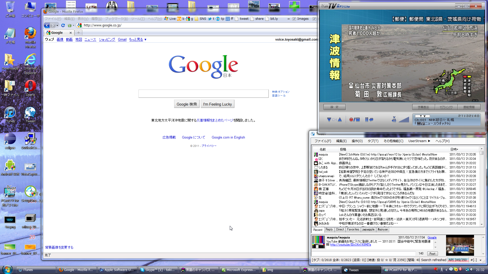This screenshot has height=274, width=488.
Task: Open the ファイル(F) menu in Tween
Action: 323,141
